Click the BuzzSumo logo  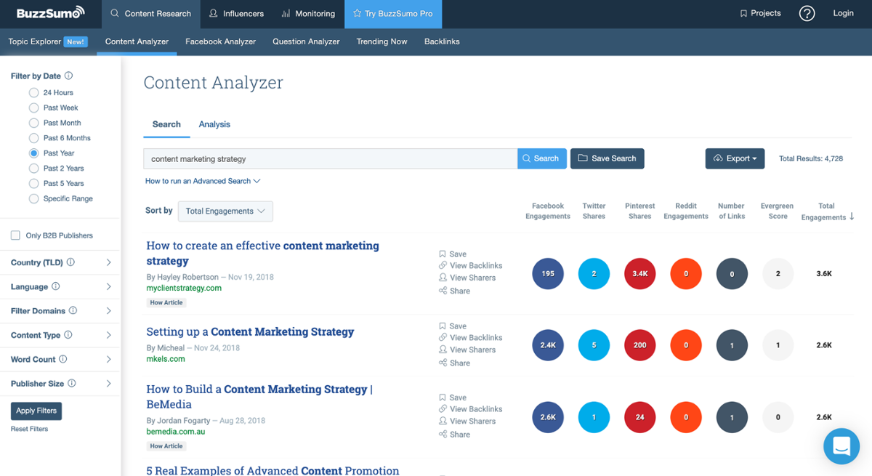[x=51, y=12]
